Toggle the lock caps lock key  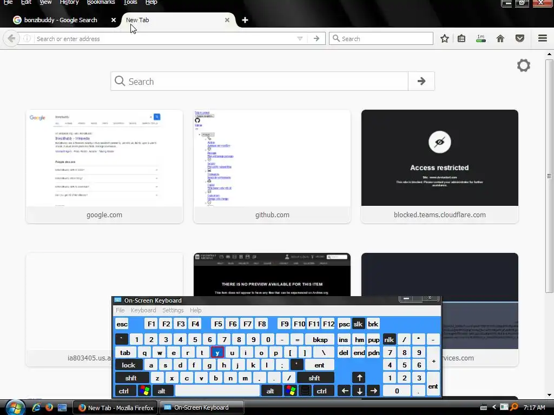point(129,365)
